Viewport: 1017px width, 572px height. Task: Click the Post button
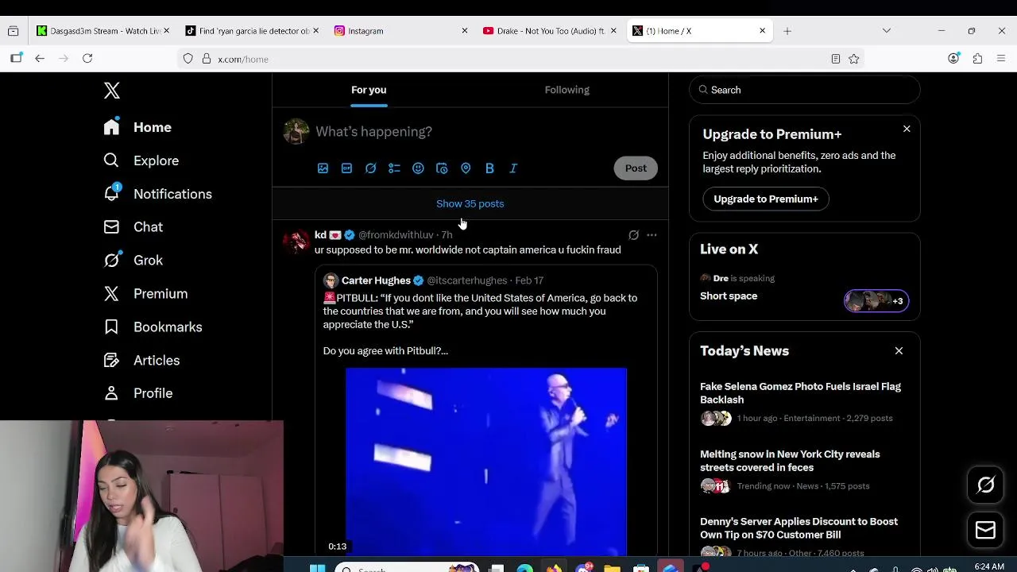[x=636, y=168]
